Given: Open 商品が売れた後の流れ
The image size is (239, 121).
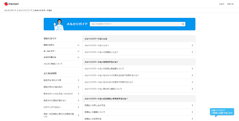Looking at the screenshot, I should tap(62, 87).
